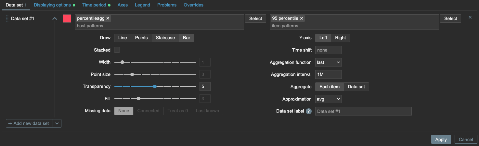Image resolution: width=479 pixels, height=146 pixels.
Task: Click the Aggregation interval input field
Action: [x=328, y=75]
